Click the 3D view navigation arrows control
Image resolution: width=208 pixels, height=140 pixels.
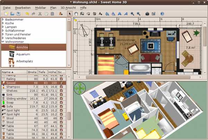click(x=80, y=88)
